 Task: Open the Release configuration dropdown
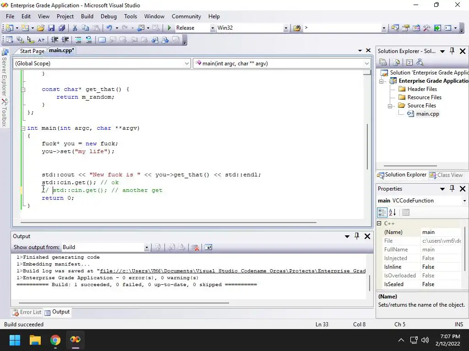coord(213,28)
